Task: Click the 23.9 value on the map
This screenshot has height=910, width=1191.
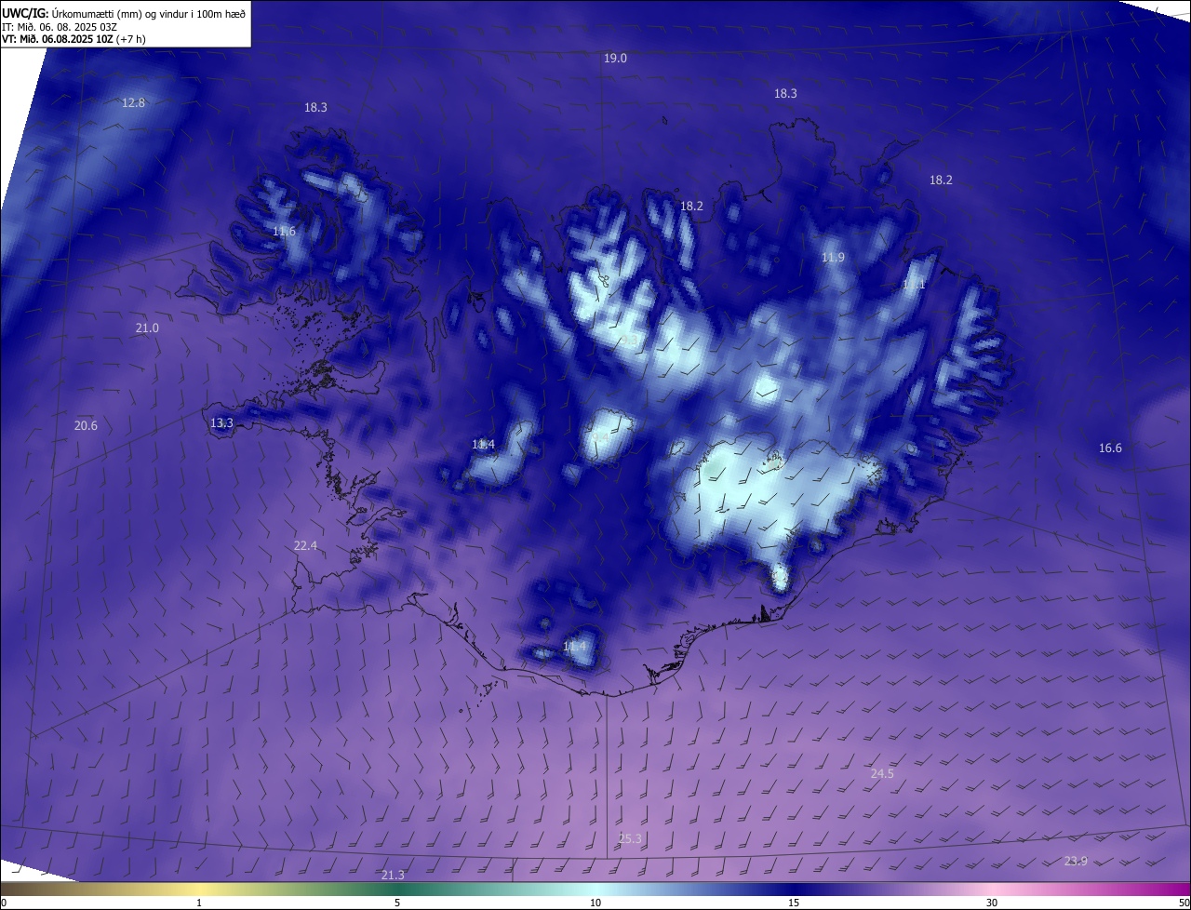Action: 1076,861
